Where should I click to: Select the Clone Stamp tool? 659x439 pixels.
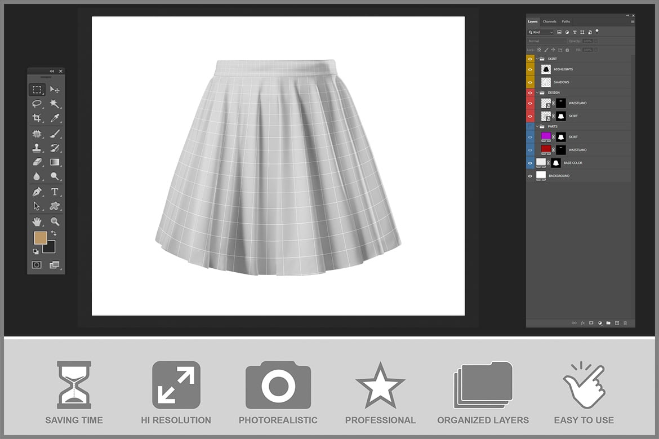tap(37, 148)
